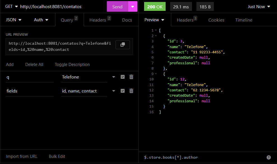The height and width of the screenshot is (164, 277).
Task: Click the 185 B response size
Action: click(x=205, y=7)
